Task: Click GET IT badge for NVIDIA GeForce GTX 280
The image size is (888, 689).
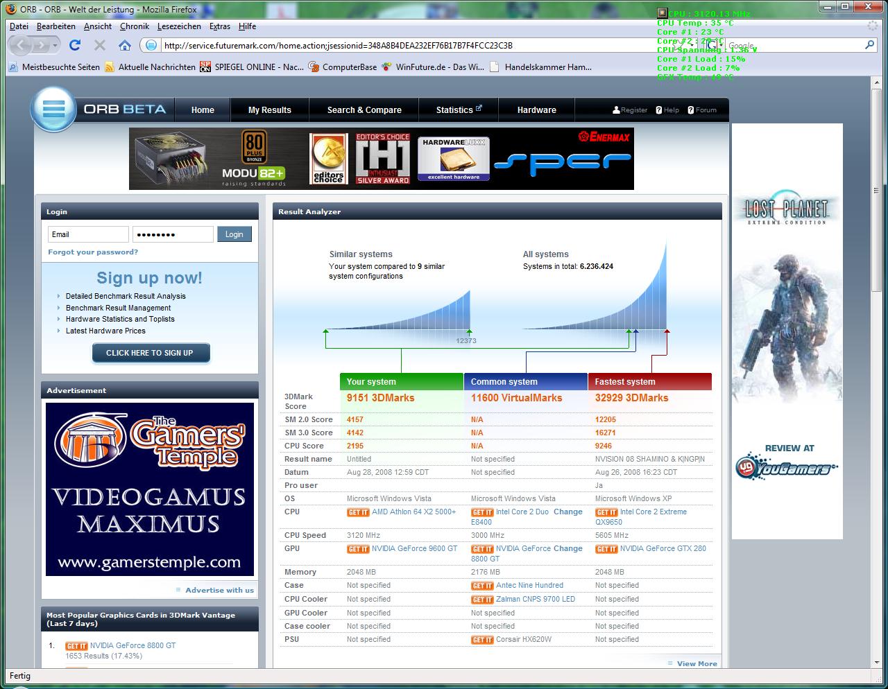Action: click(606, 549)
